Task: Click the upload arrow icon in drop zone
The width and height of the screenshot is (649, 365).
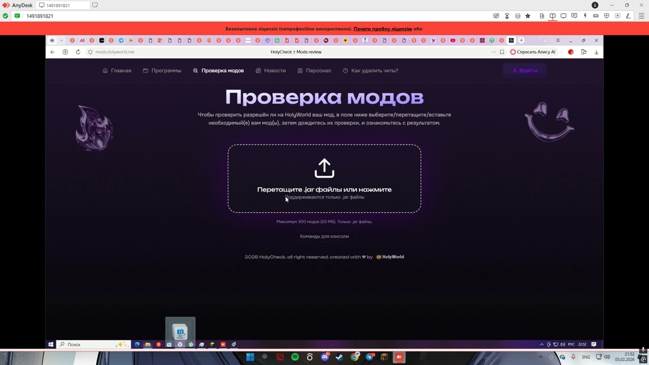Action: [324, 168]
